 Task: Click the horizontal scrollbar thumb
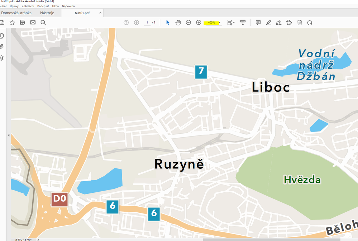(272, 240)
